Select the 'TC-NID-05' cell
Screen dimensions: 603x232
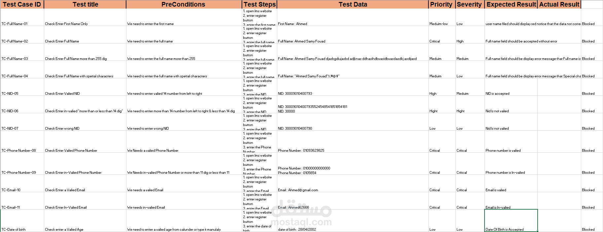click(x=22, y=87)
